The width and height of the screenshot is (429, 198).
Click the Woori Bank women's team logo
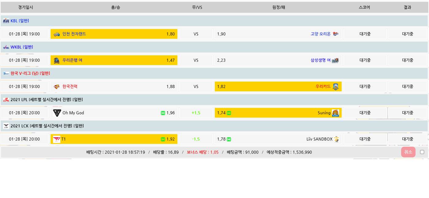57,61
